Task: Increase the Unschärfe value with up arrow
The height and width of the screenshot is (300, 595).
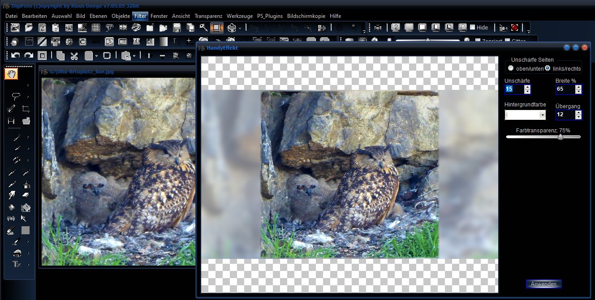Action: click(x=527, y=87)
